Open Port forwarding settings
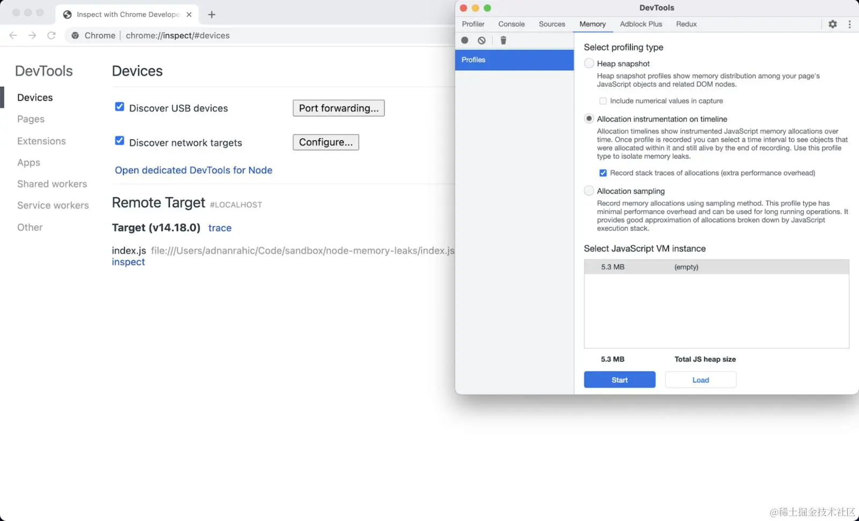This screenshot has width=859, height=521. click(x=338, y=108)
